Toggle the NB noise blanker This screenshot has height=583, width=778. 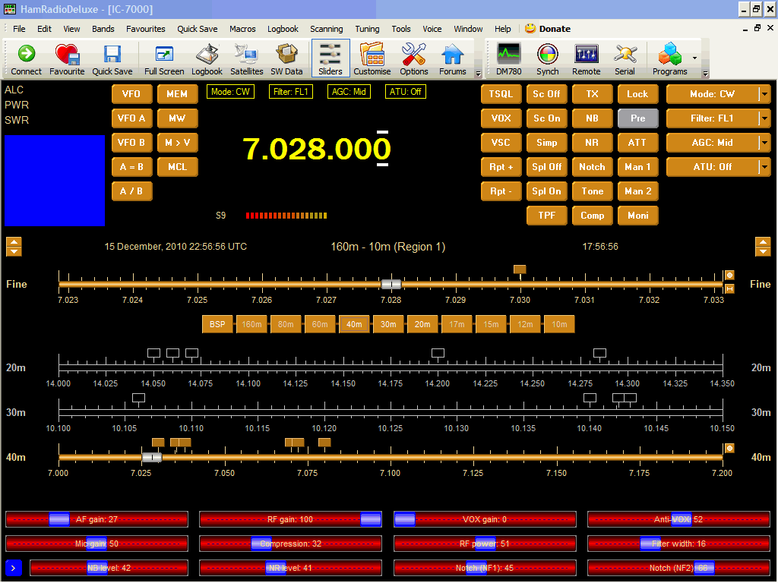(592, 118)
